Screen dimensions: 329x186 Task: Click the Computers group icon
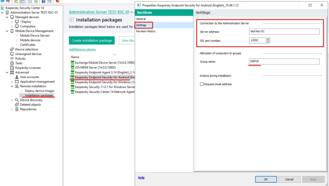click(x=17, y=26)
